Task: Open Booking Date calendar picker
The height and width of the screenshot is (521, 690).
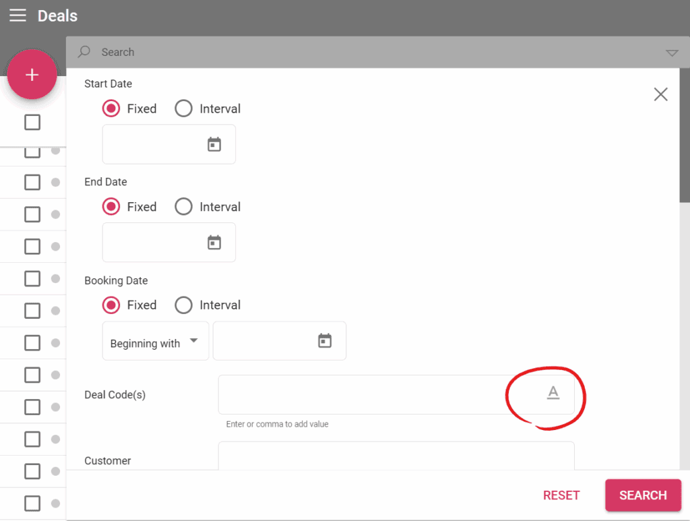Action: coord(325,341)
